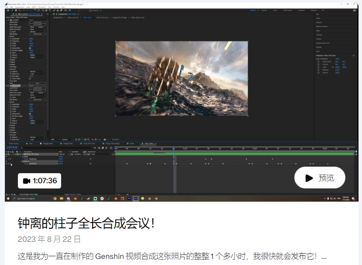
Task: Click the snapshot camera icon below viewer
Action: pyautogui.click(x=105, y=139)
